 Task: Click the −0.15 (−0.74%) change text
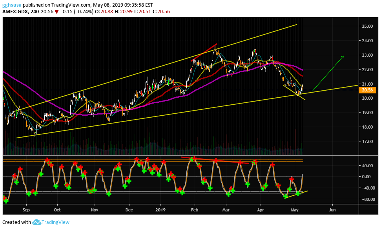[77, 12]
